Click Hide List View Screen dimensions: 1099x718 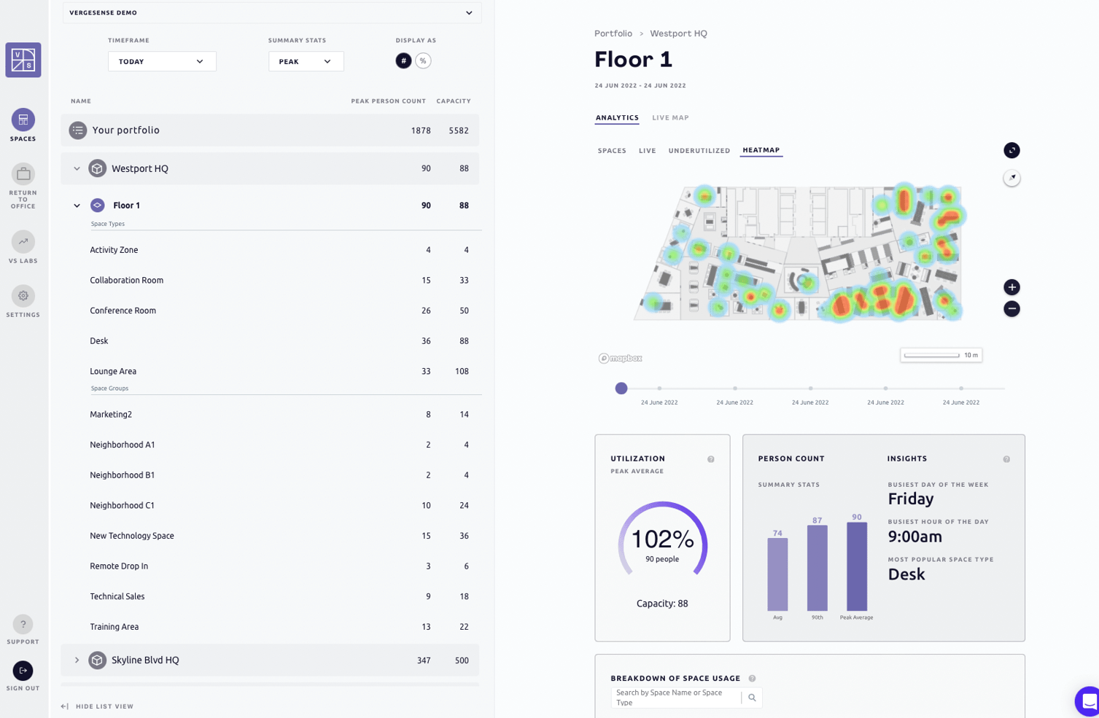tap(97, 706)
